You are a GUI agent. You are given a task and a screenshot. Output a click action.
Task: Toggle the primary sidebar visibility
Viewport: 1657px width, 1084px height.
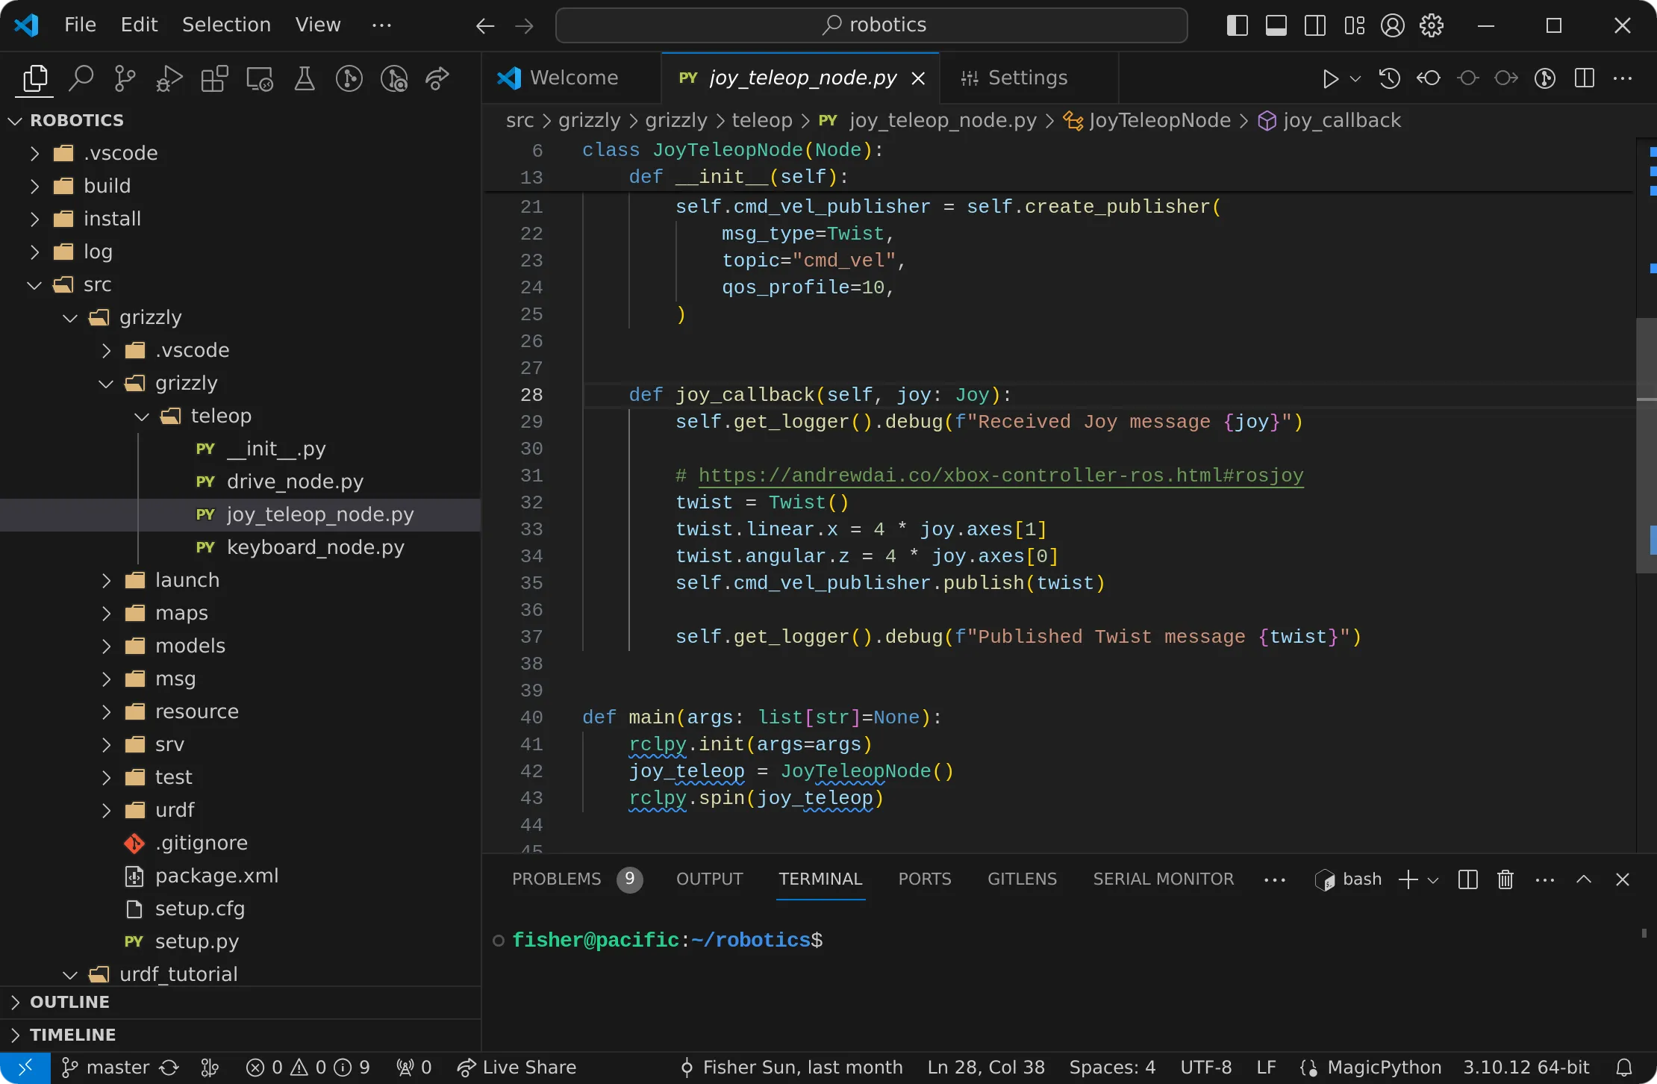coord(1237,25)
